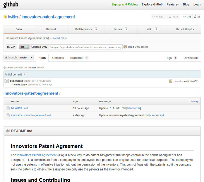Click benltwitter author name in commit
This screenshot has height=182, width=204.
[17, 81]
